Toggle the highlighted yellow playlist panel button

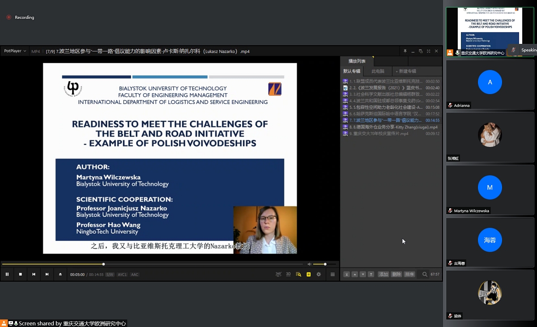(308, 274)
